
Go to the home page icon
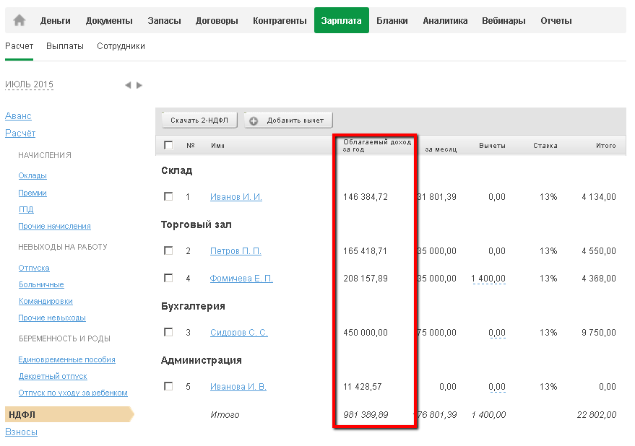pyautogui.click(x=20, y=21)
